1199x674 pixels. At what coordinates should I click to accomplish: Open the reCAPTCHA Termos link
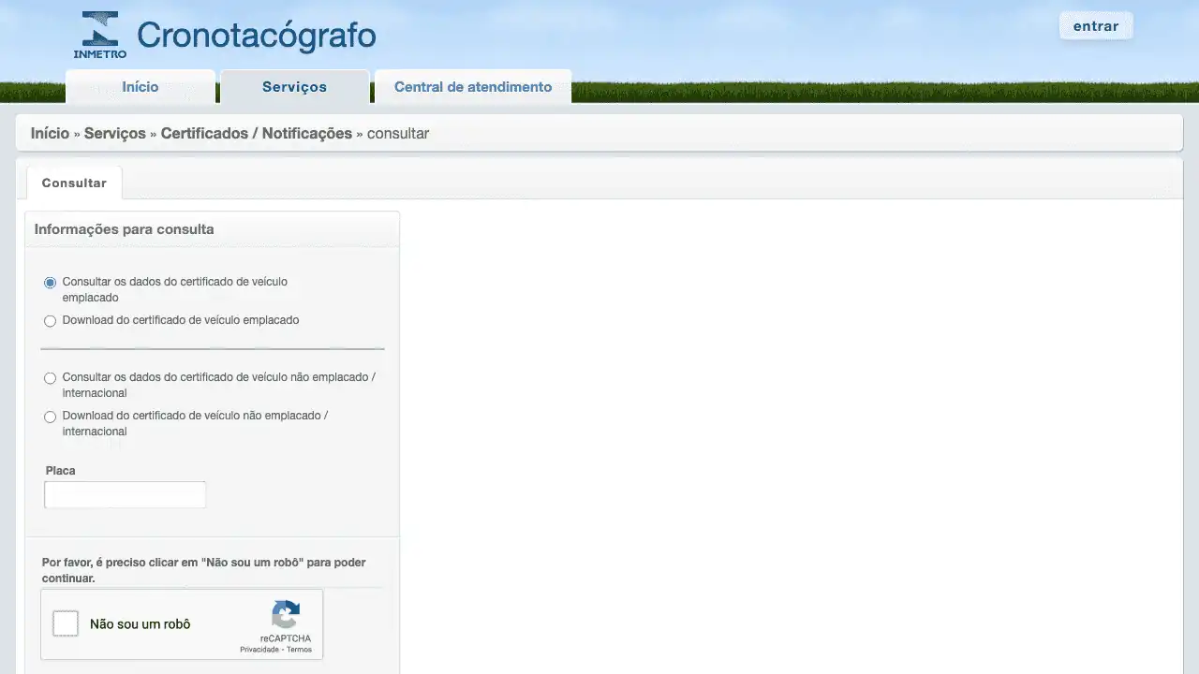click(x=300, y=650)
